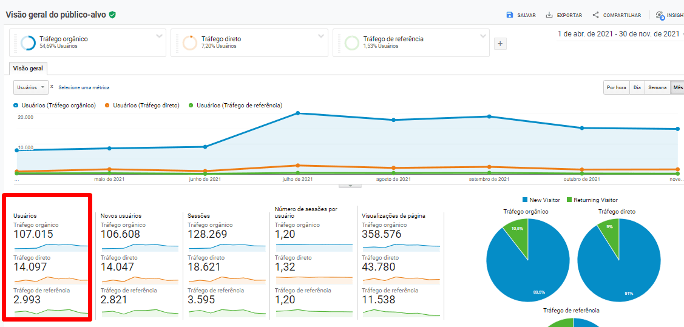Switch chart granularity to Dia
The image size is (684, 327).
(x=637, y=87)
